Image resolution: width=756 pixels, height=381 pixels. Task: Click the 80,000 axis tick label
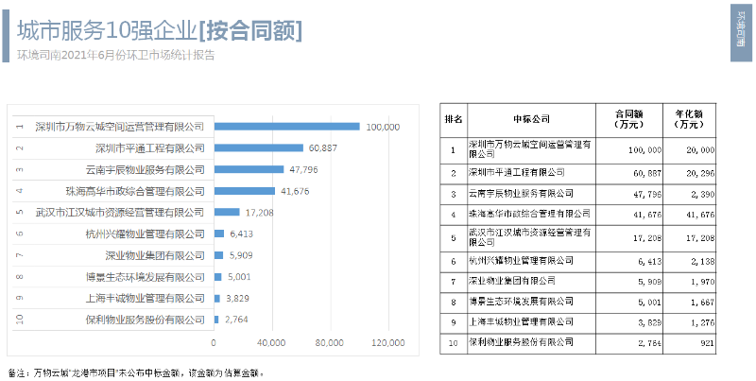(x=330, y=342)
